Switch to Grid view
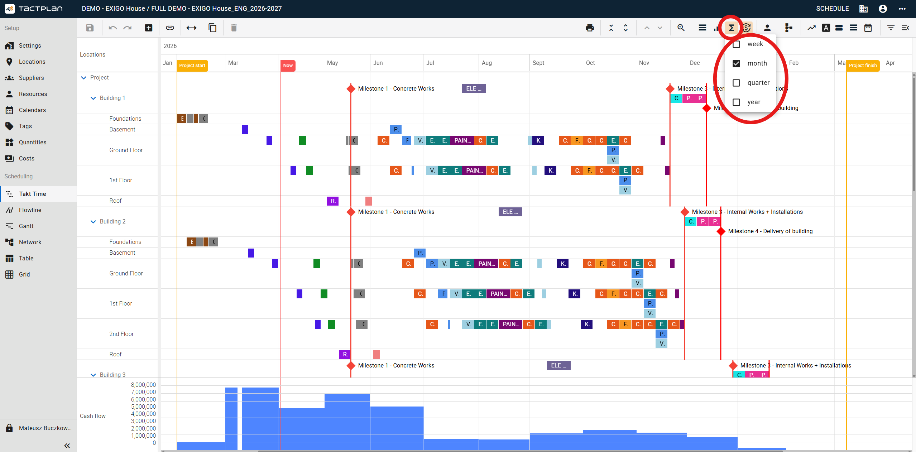Screen dimensions: 916x452 pos(38,274)
